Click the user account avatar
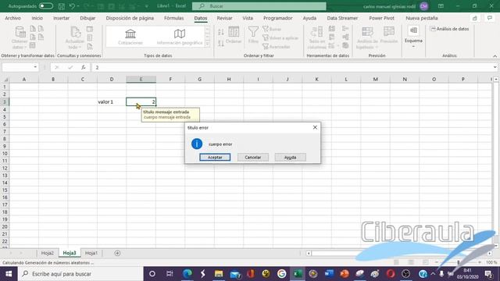Image resolution: width=500 pixels, height=281 pixels. 423,6
